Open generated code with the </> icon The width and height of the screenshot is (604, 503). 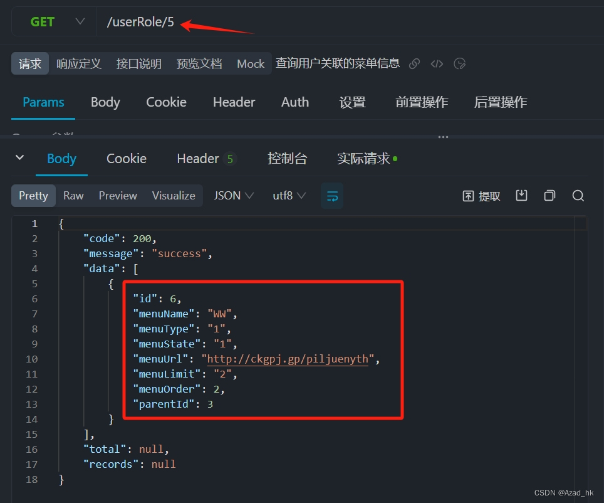(x=437, y=63)
